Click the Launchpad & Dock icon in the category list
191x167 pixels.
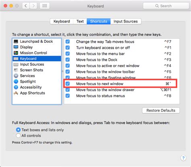tap(16, 42)
